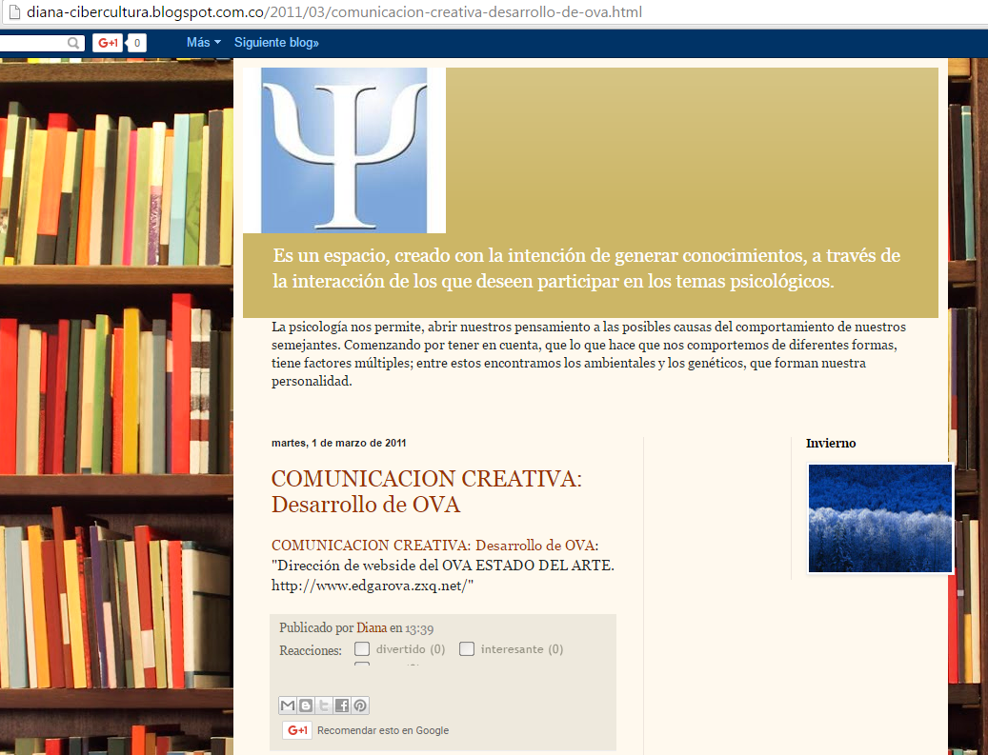Click the COMUNICACION CREATIVA link in post body
This screenshot has height=755, width=988.
(x=434, y=546)
